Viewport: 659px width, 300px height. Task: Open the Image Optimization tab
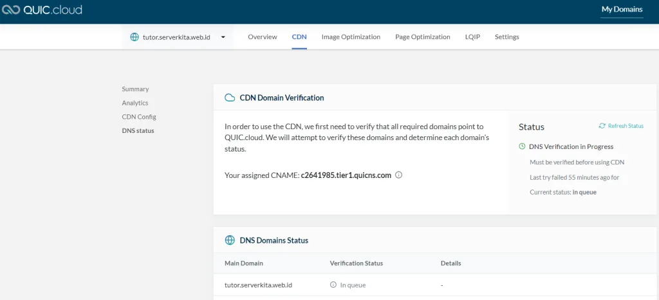click(x=351, y=37)
